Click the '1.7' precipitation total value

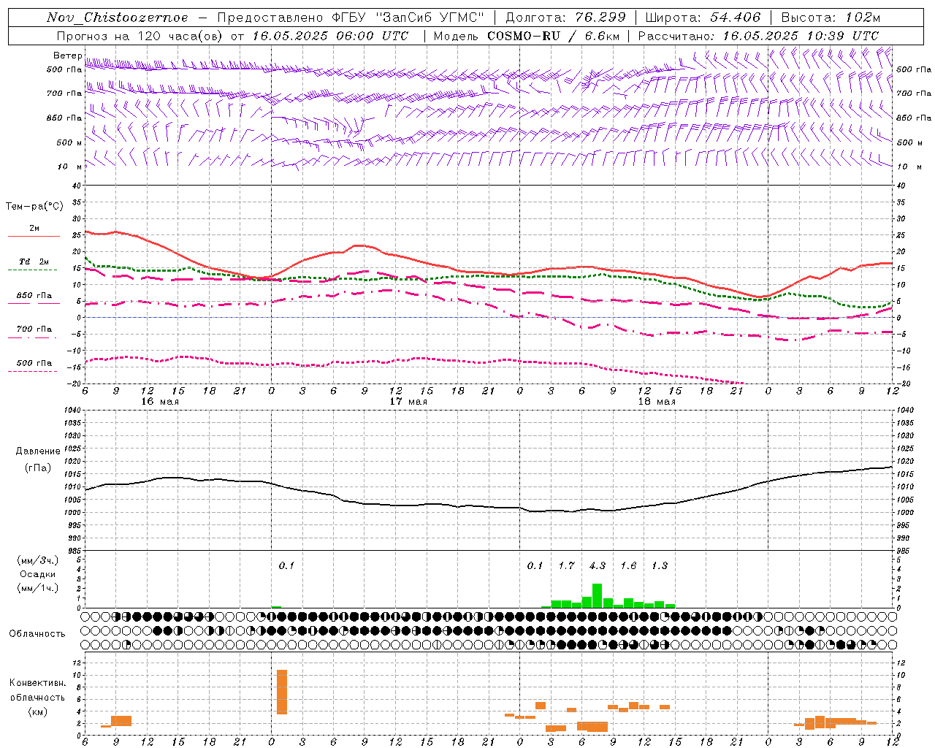pos(566,565)
